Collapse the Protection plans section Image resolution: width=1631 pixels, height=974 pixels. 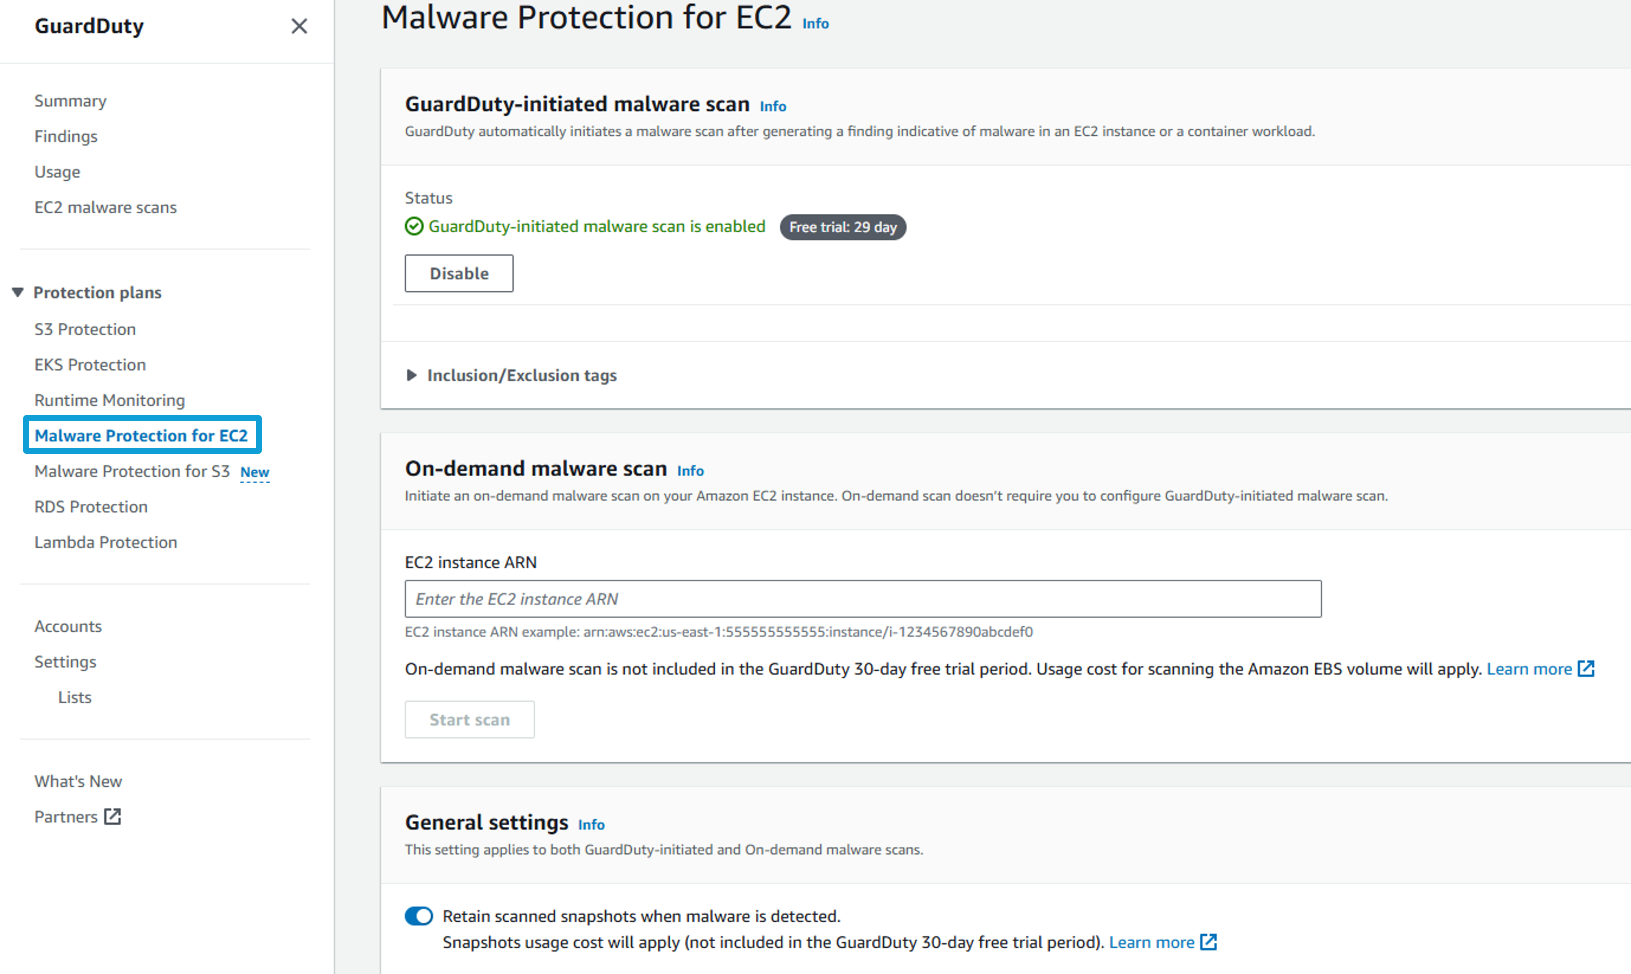(x=18, y=292)
